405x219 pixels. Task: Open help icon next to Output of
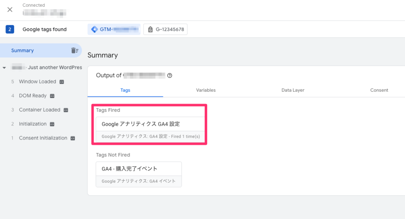click(170, 76)
